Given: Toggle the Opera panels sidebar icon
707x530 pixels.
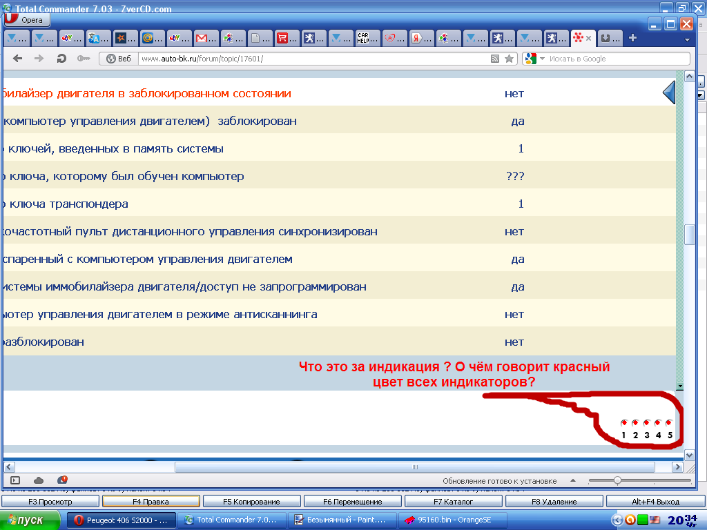Looking at the screenshot, I should click(x=15, y=480).
